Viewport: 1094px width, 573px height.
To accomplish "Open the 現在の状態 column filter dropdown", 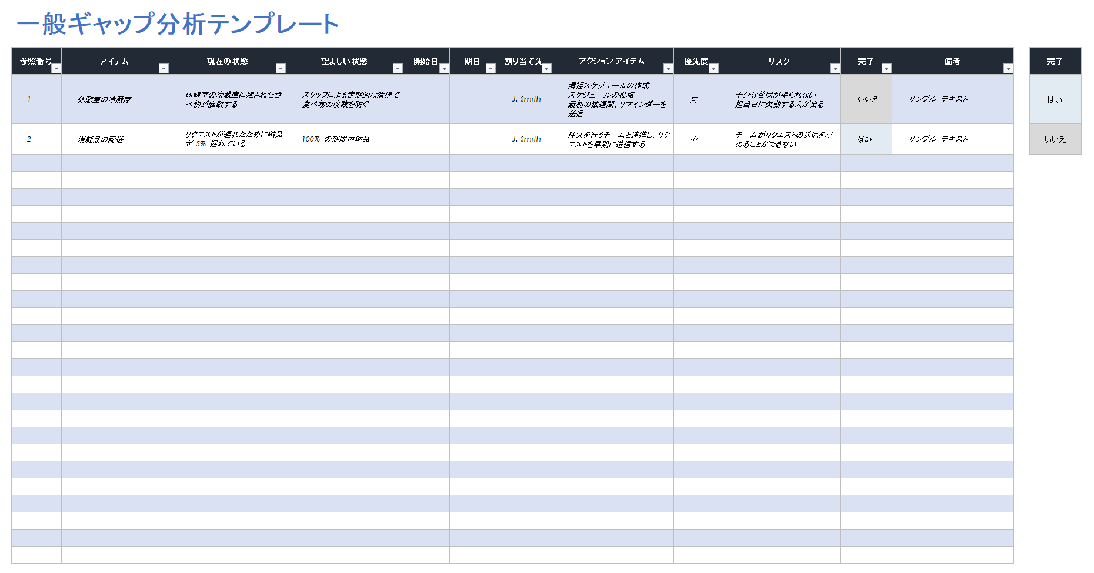I will click(281, 69).
